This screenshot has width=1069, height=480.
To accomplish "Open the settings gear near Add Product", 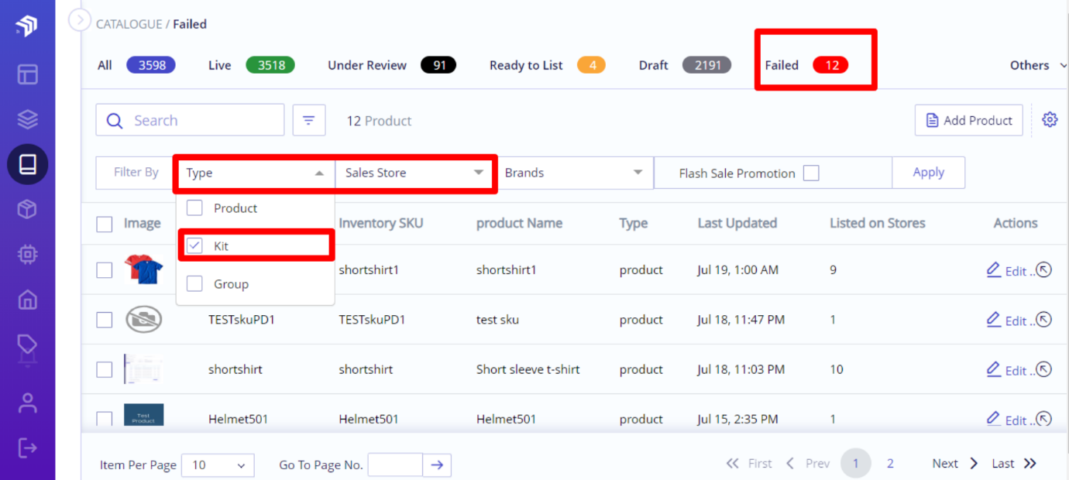I will click(x=1050, y=120).
